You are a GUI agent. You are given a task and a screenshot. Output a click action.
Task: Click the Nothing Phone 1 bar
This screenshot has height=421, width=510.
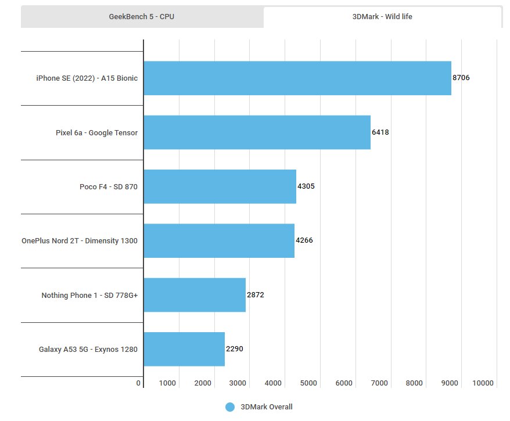tap(195, 295)
